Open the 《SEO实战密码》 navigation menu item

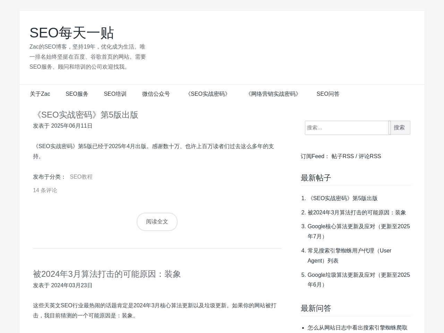click(x=208, y=94)
